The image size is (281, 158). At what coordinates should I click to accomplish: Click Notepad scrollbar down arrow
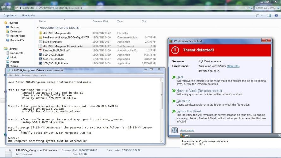(x=162, y=141)
